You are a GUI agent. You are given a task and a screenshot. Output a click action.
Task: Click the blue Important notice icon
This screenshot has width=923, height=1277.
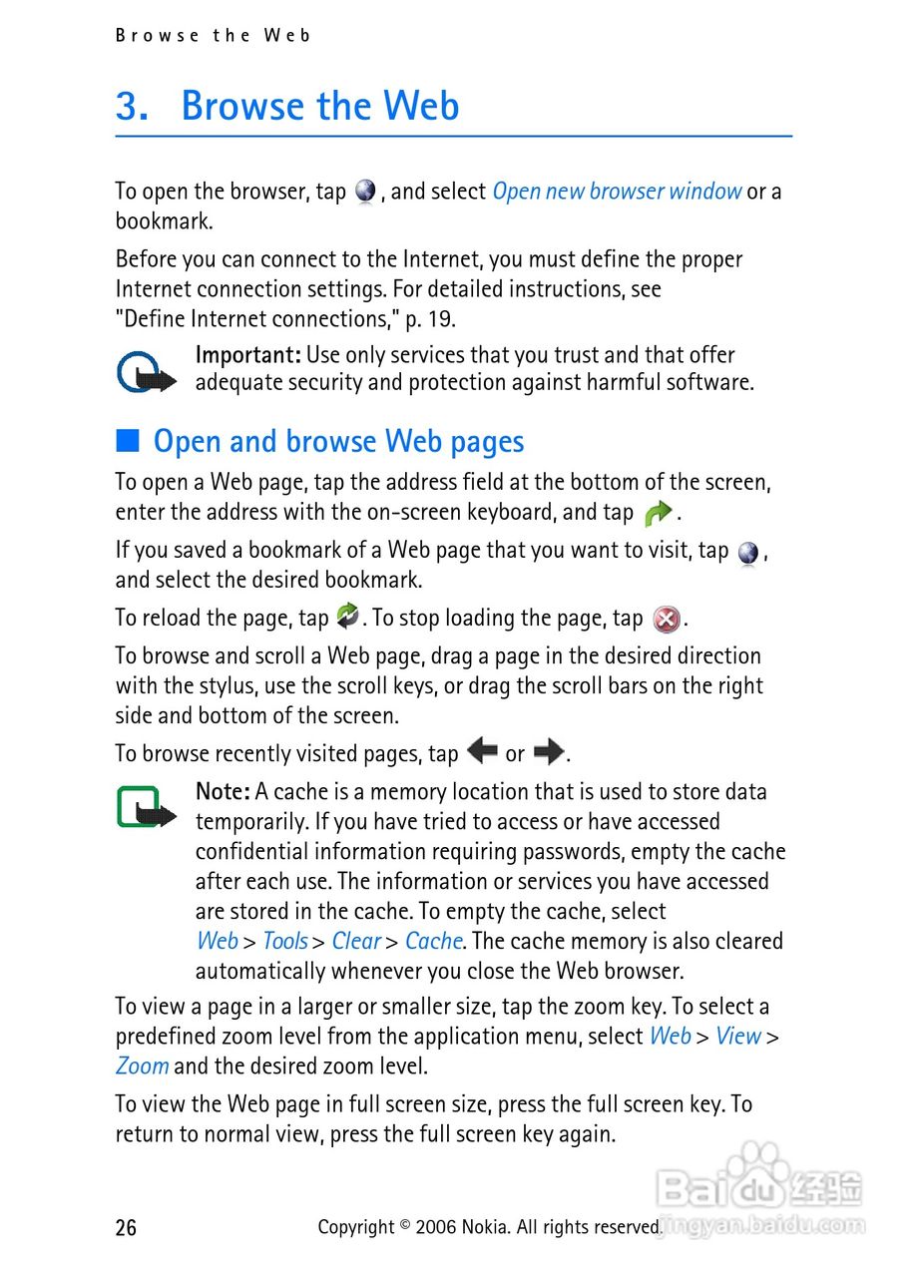point(146,373)
